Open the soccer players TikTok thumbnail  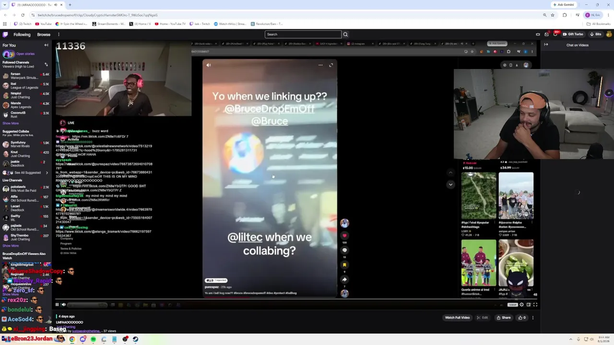coord(479,263)
